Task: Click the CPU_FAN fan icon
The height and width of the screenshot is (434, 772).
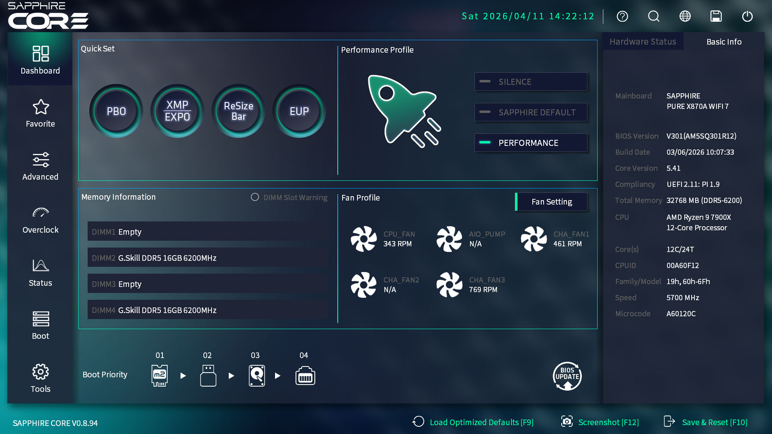Action: pyautogui.click(x=363, y=239)
